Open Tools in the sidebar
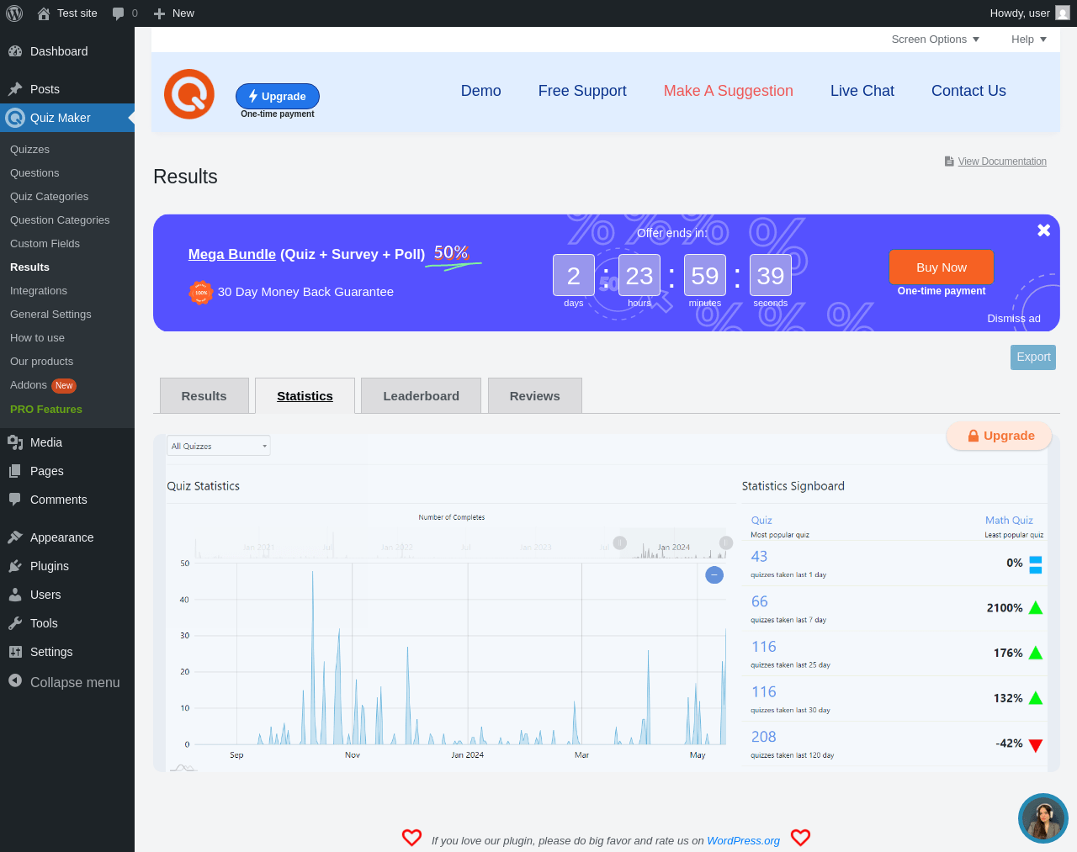 tap(67, 623)
